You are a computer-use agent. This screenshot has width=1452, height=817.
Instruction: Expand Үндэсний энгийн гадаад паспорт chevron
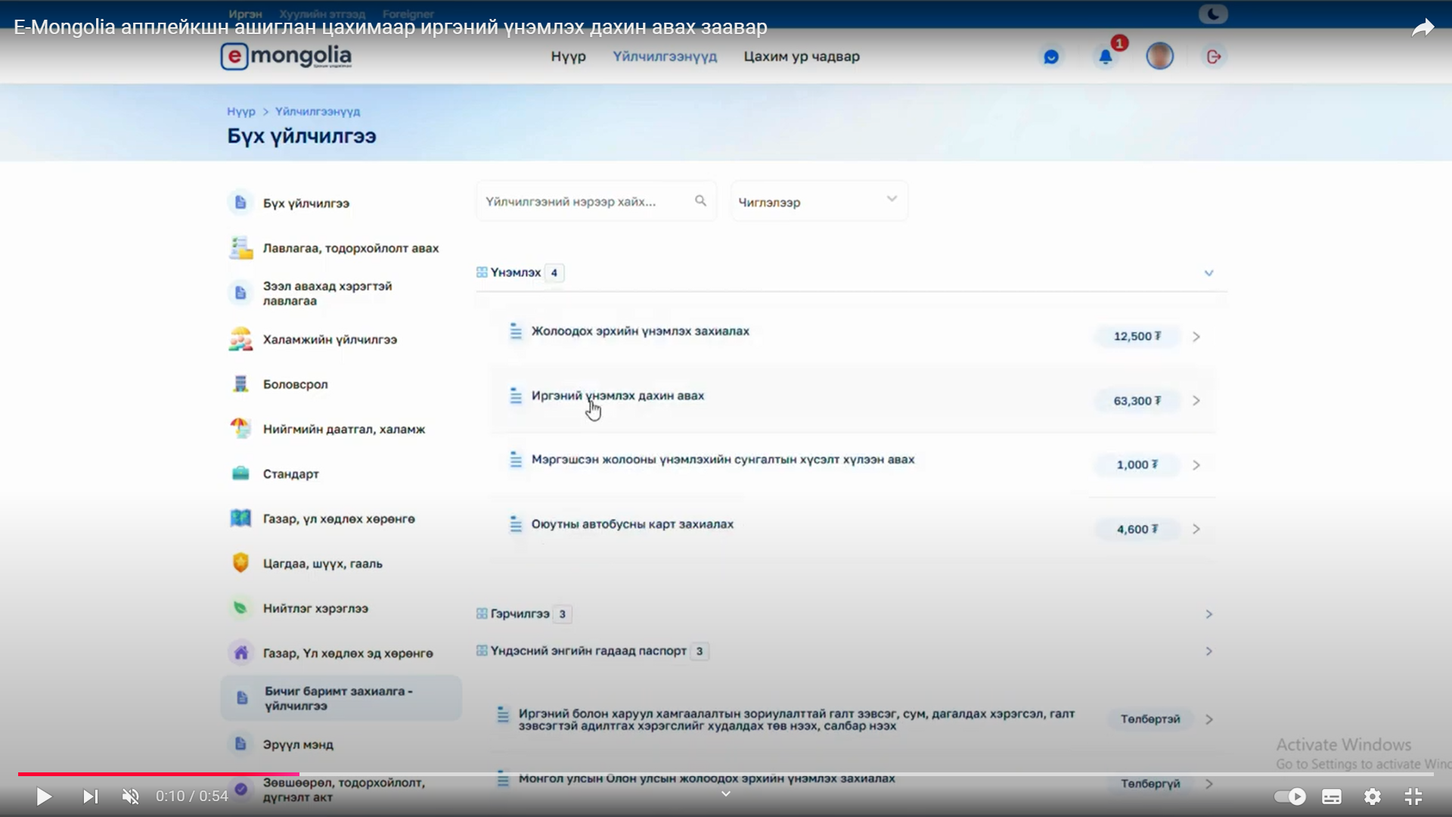tap(1208, 651)
